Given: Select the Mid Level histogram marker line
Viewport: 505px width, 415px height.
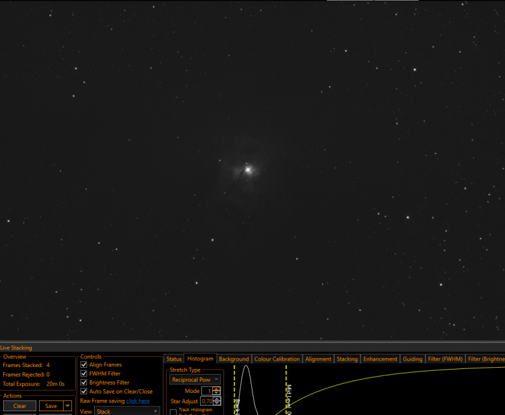Looking at the screenshot, I should tap(286, 390).
